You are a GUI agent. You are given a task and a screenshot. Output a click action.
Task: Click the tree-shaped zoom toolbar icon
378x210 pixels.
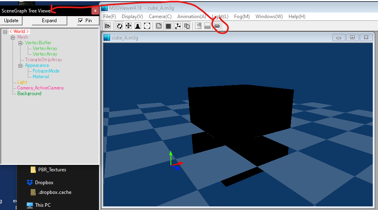coord(138,26)
